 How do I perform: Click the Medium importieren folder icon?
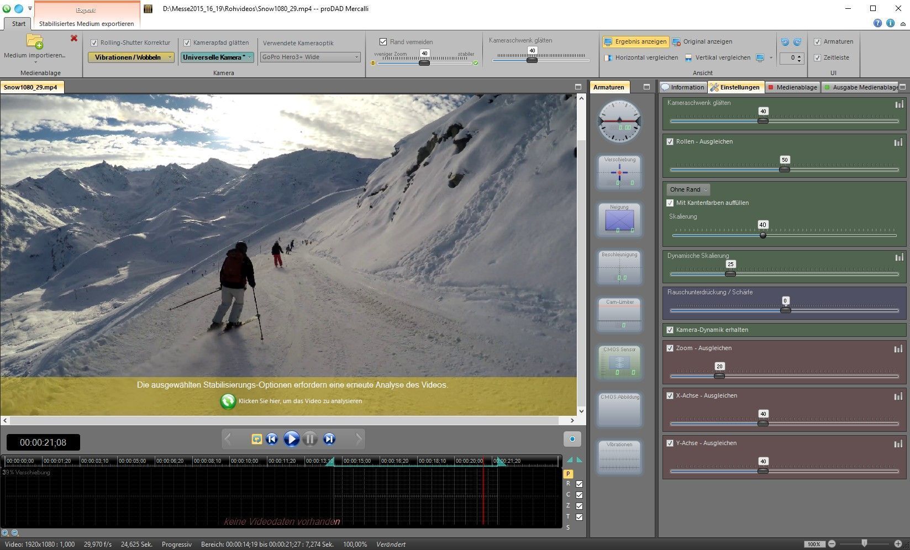35,41
